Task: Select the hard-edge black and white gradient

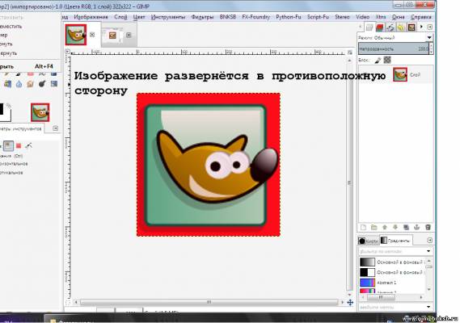Action: (x=391, y=272)
